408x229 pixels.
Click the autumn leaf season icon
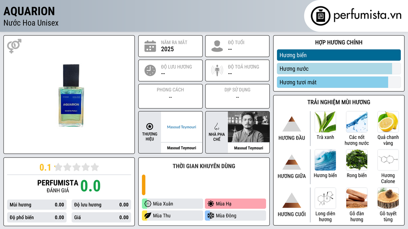(148, 215)
